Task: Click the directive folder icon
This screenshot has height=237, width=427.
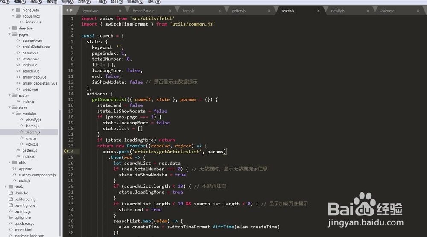Action: click(x=15, y=28)
